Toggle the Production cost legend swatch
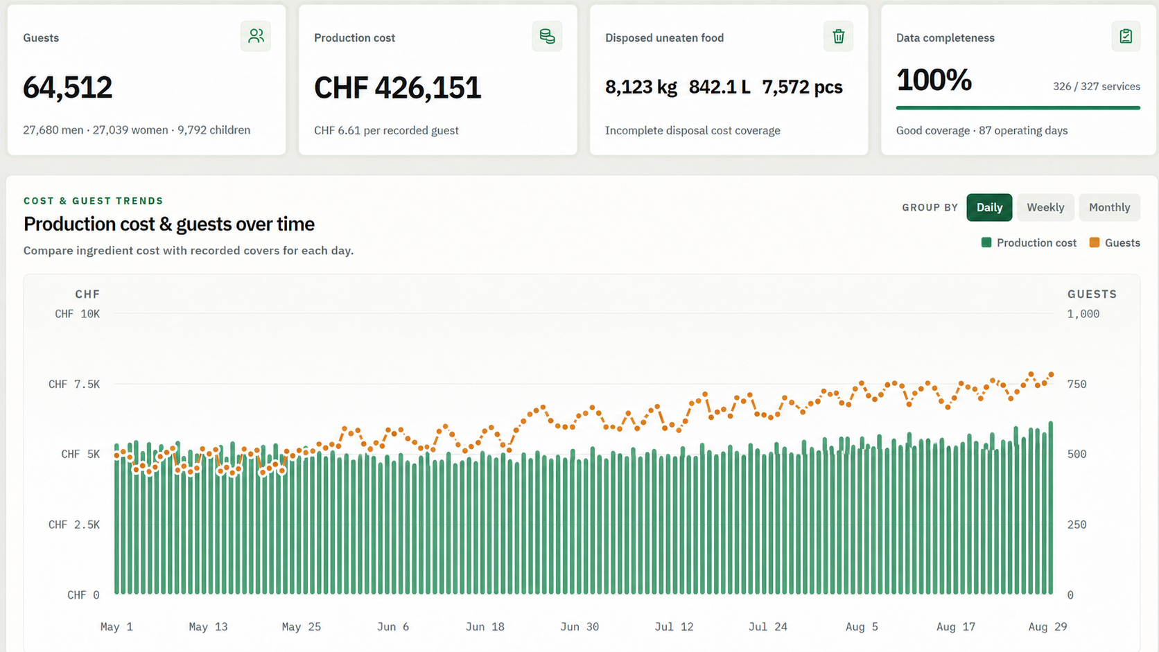 [986, 243]
